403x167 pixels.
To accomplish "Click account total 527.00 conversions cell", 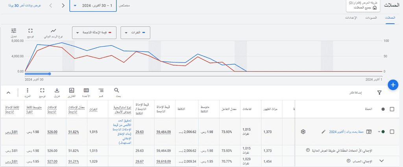I will click(52, 161).
